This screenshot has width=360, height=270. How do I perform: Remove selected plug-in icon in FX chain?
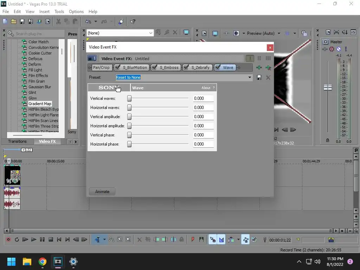(268, 67)
